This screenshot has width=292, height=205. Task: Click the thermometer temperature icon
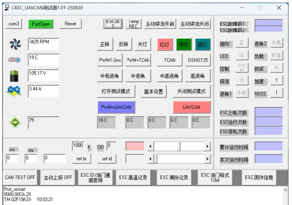coord(14,60)
